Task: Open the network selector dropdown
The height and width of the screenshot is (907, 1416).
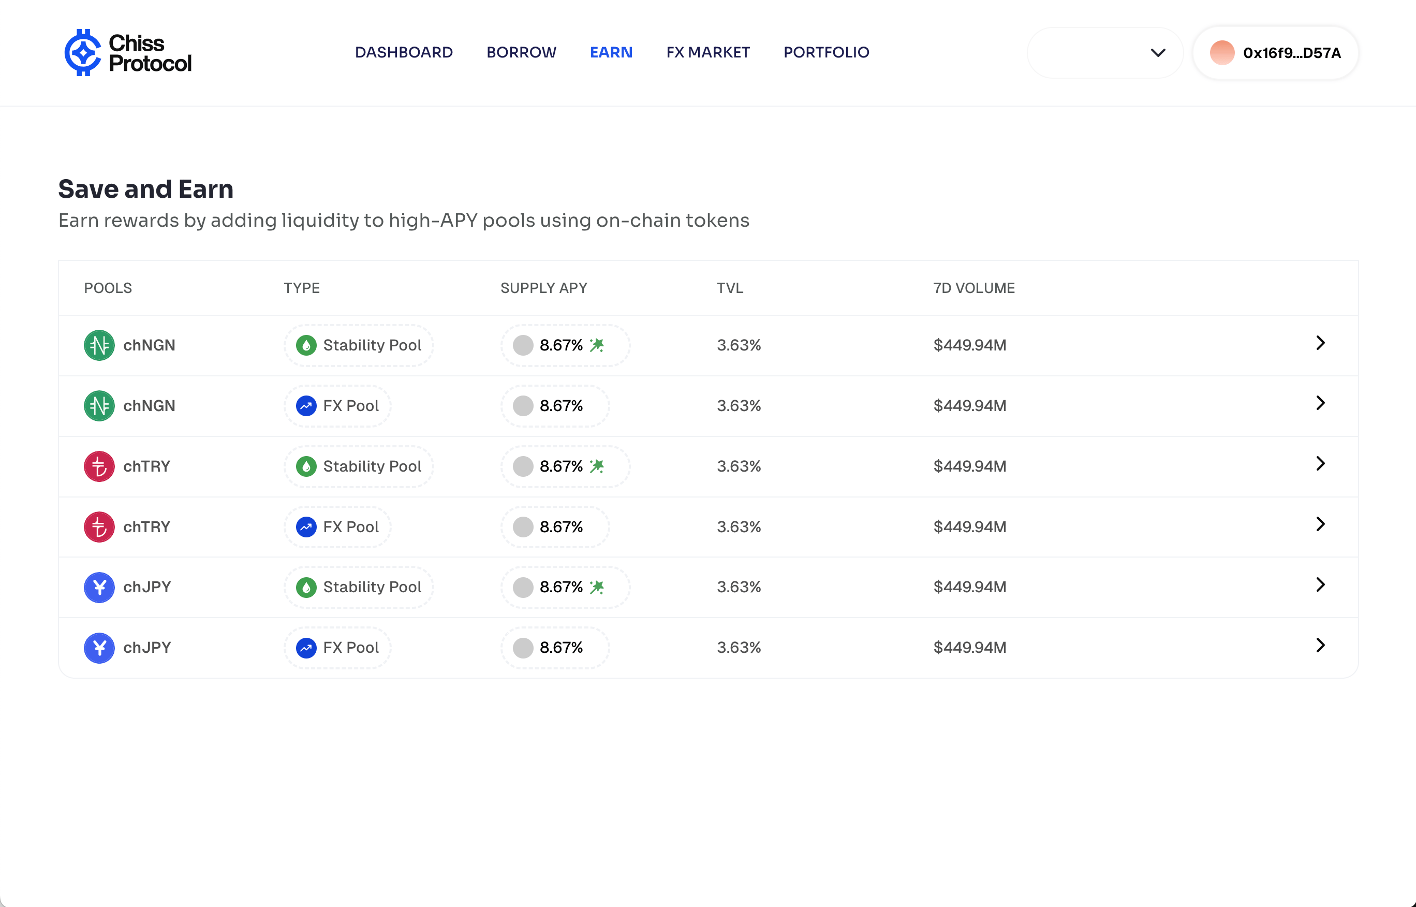Action: [x=1104, y=52]
